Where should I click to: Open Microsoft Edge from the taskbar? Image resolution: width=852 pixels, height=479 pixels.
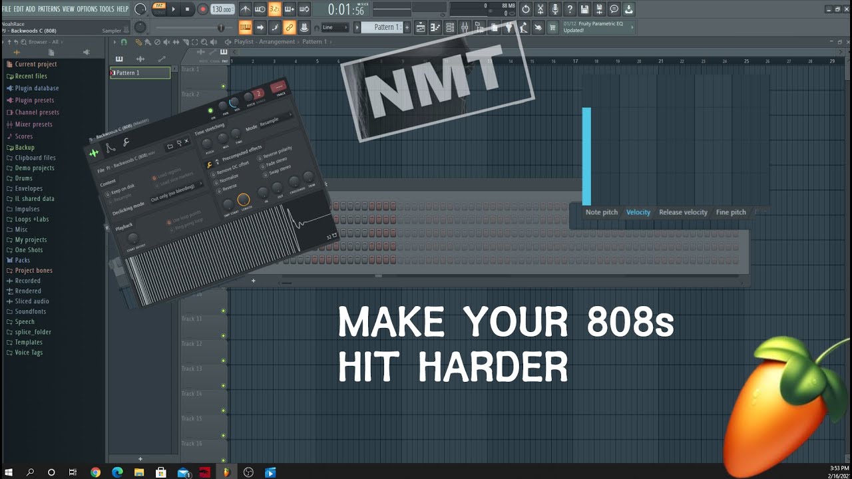pyautogui.click(x=118, y=472)
